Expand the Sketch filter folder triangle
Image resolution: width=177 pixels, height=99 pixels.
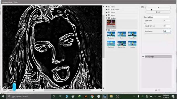107,15
